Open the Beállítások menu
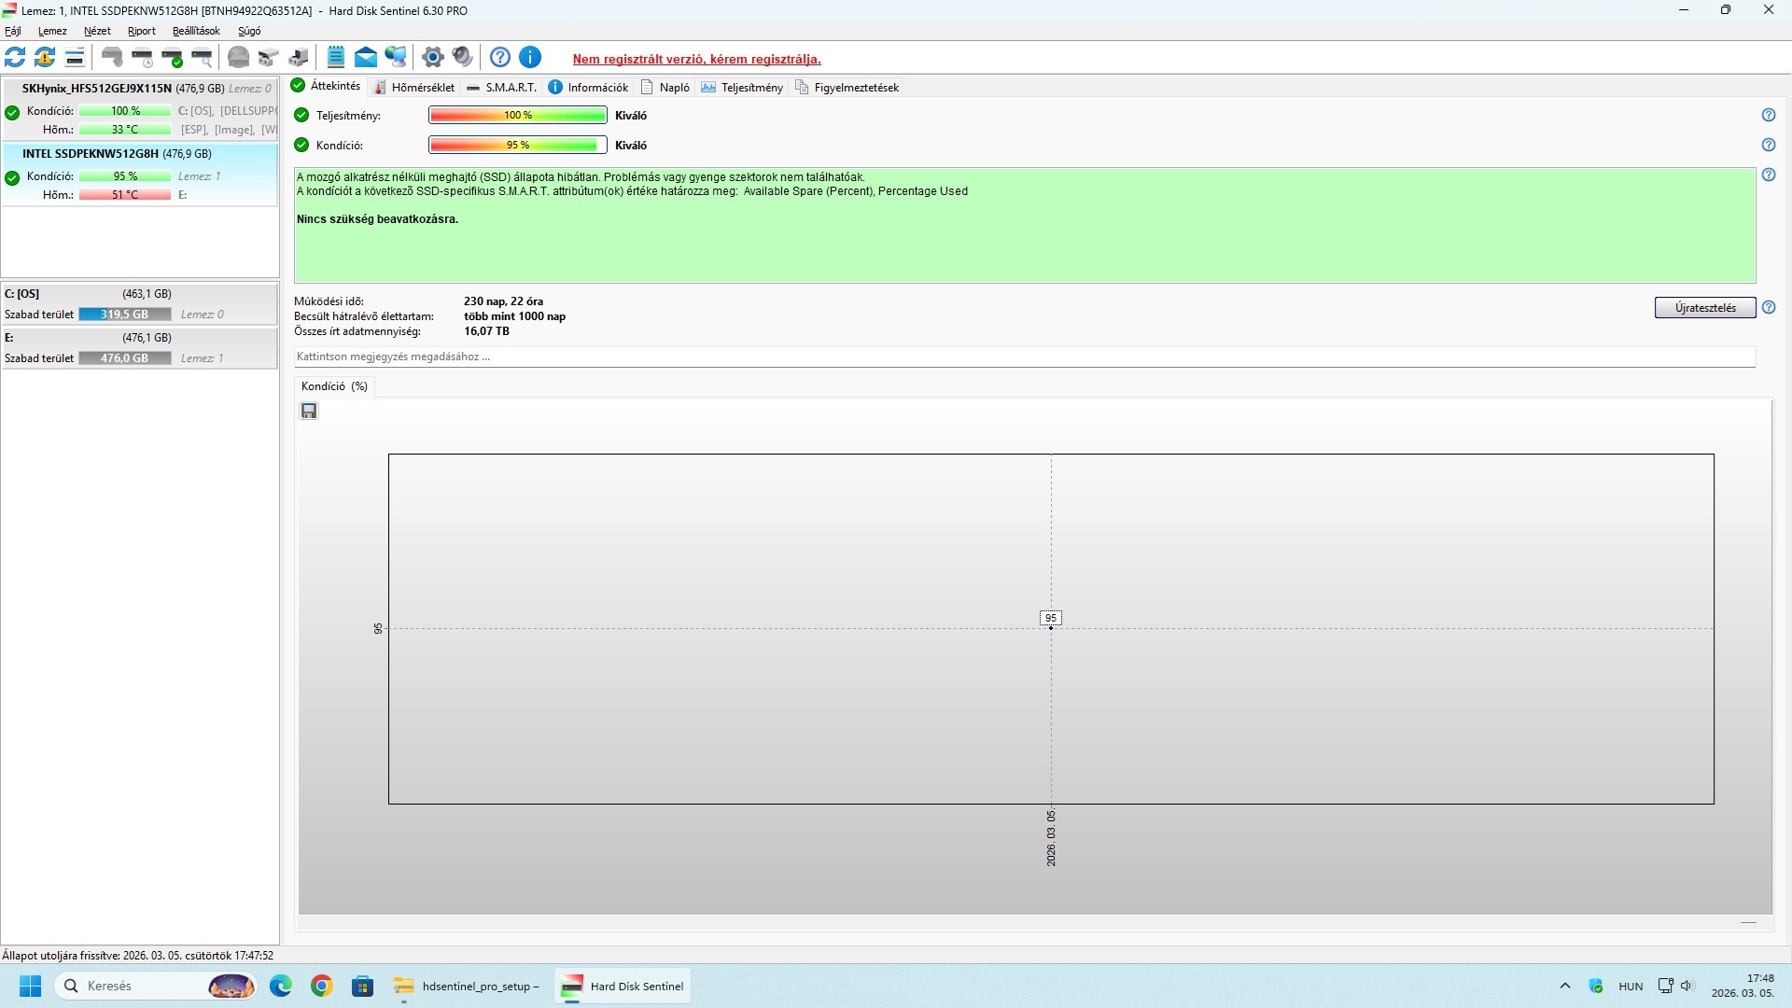The image size is (1792, 1008). pos(196,31)
